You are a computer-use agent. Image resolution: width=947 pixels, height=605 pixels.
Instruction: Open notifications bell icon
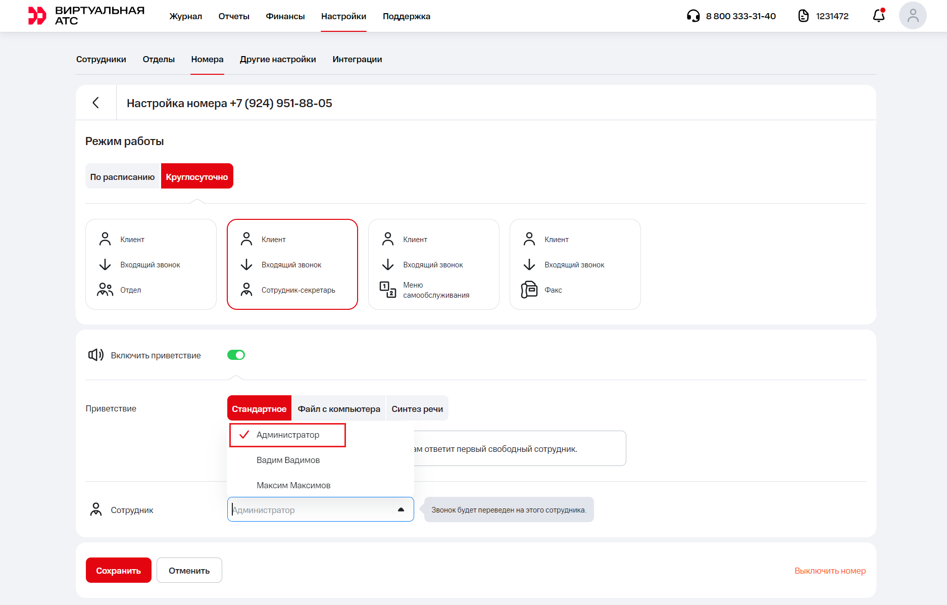tap(878, 16)
